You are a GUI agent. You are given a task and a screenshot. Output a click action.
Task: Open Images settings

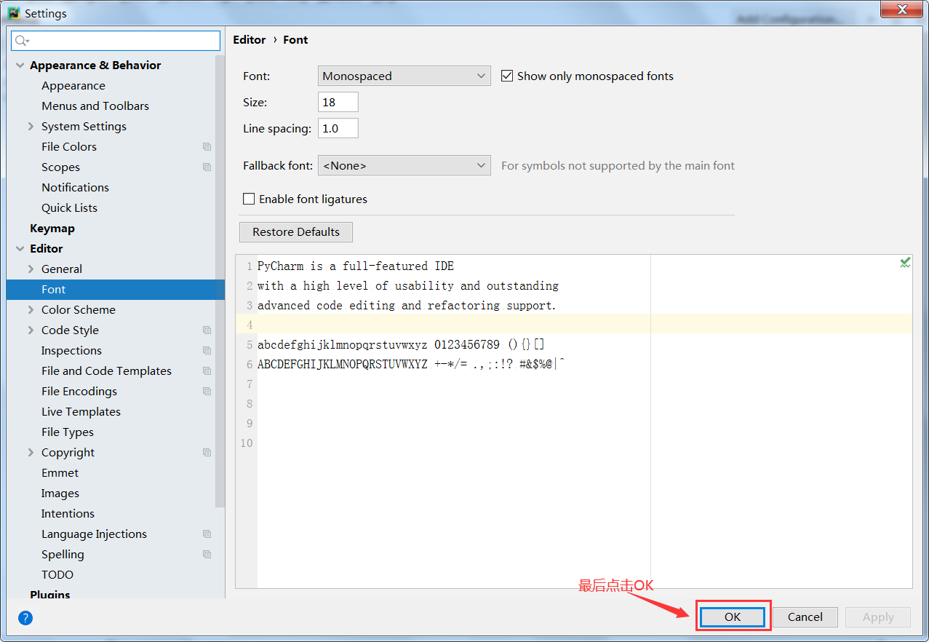pos(60,493)
